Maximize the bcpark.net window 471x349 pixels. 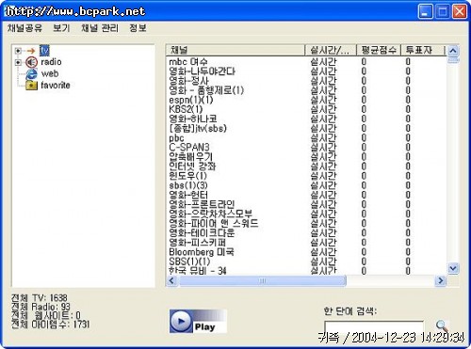[443, 11]
